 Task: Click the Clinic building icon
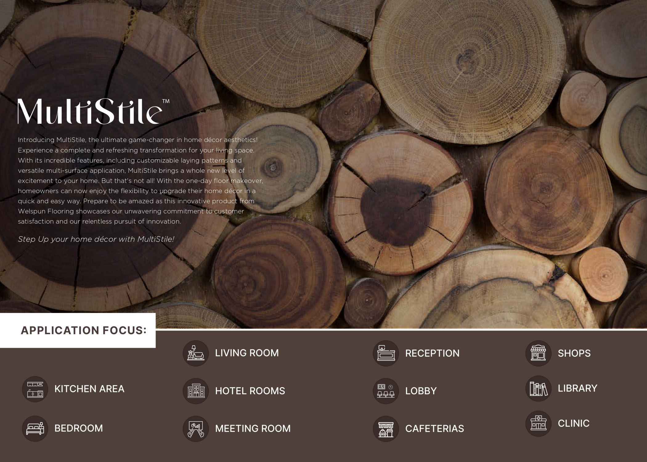538,423
